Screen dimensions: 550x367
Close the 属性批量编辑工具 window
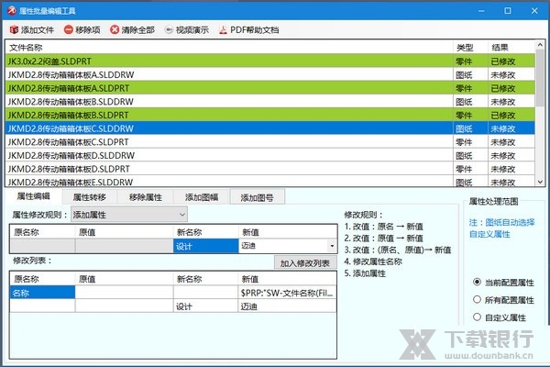pyautogui.click(x=534, y=10)
